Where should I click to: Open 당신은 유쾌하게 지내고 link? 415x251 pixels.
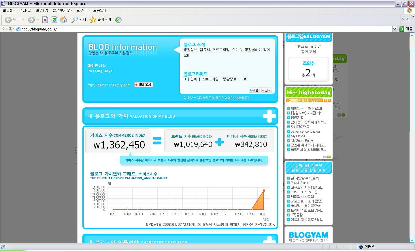click(x=308, y=145)
